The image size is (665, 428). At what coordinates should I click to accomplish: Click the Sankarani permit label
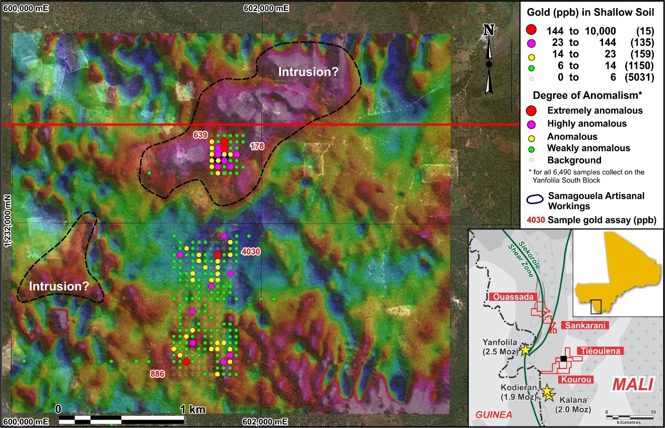pyautogui.click(x=583, y=325)
